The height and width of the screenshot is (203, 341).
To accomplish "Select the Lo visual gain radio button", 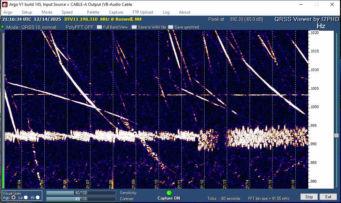I will pyautogui.click(x=26, y=197).
